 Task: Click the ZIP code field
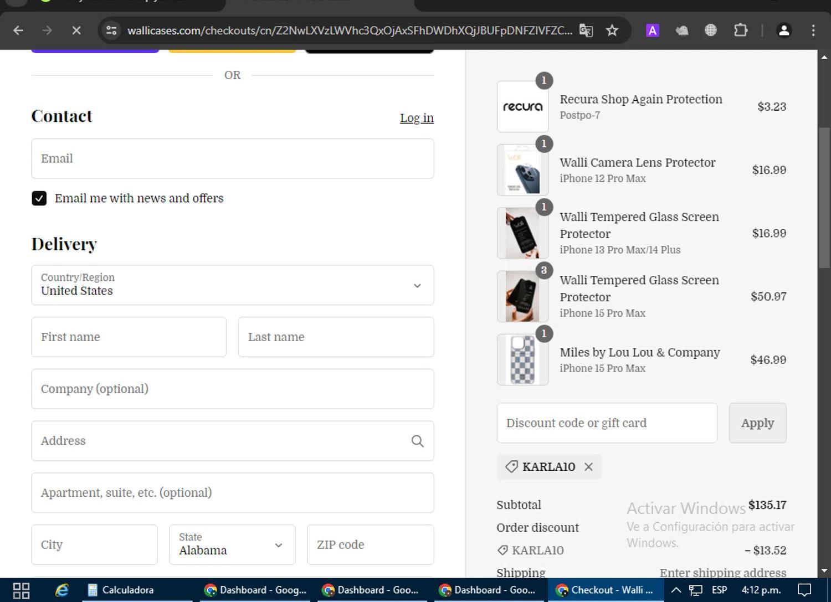pos(371,545)
